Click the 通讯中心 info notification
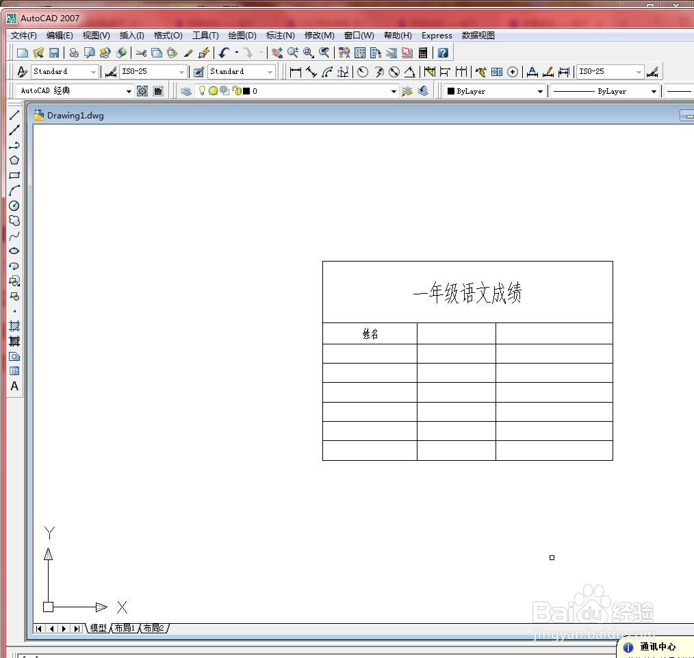Viewport: 694px width, 658px height. pos(656,647)
